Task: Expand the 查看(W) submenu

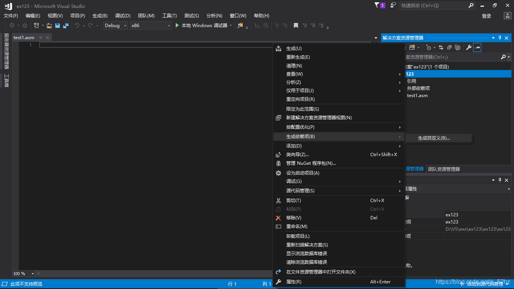Action: tap(339, 74)
